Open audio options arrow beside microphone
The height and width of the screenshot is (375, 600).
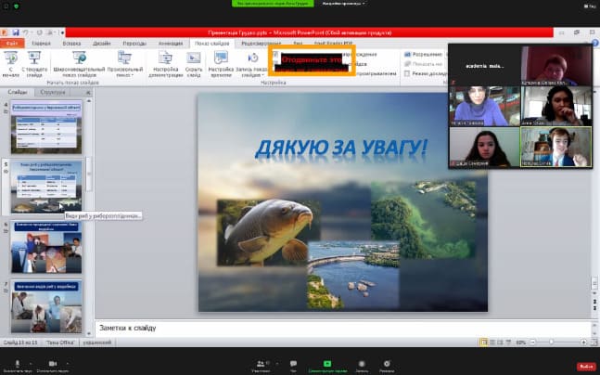point(31,364)
